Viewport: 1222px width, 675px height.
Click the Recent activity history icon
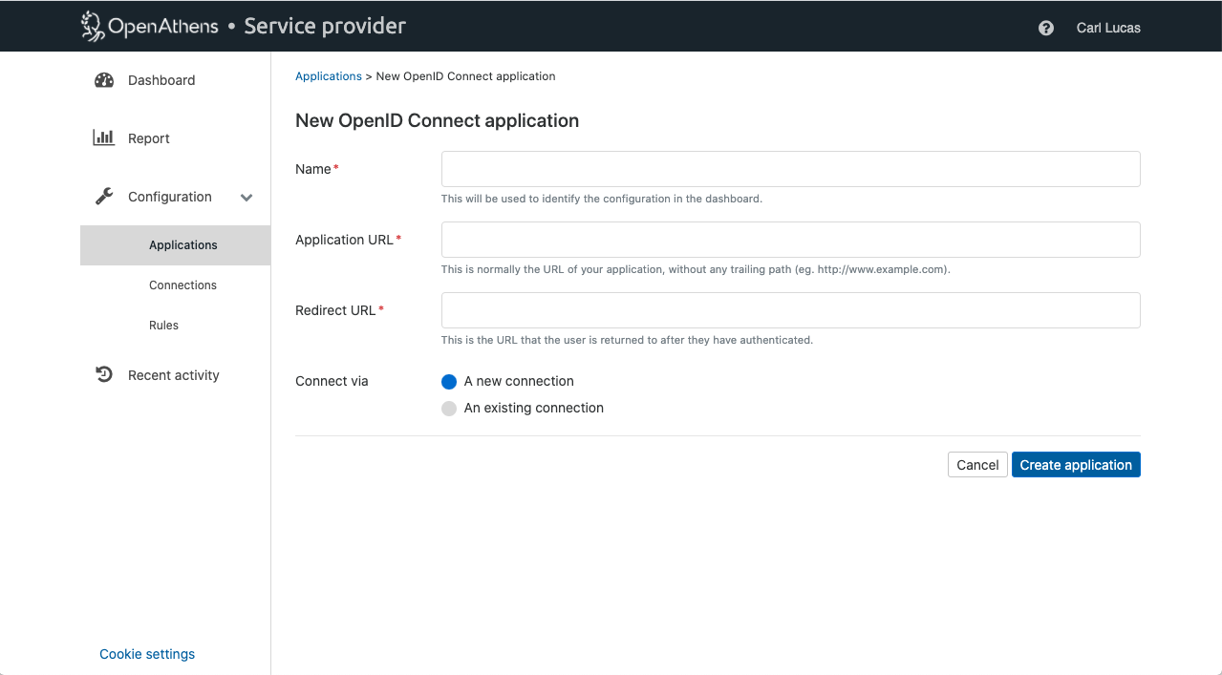104,375
